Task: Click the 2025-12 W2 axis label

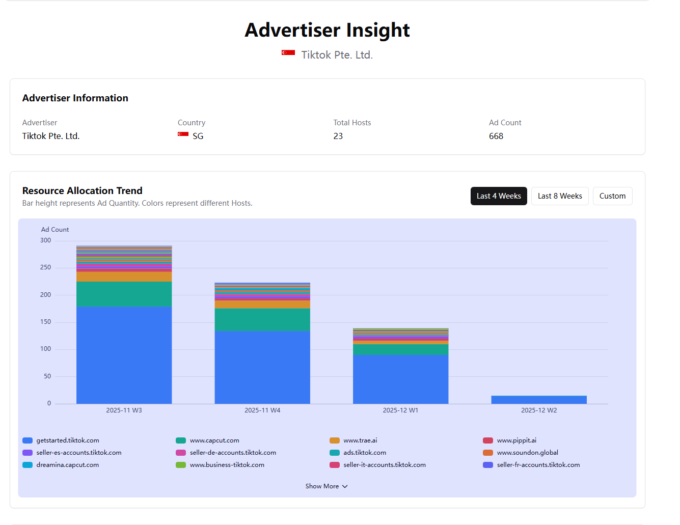Action: [539, 410]
